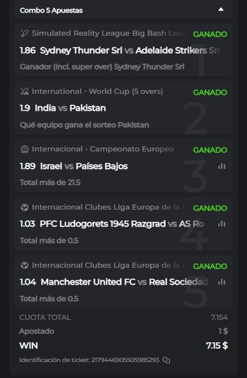Open statistics for Manchester United vs Real Sociedad
The image size is (247, 378).
222,282
